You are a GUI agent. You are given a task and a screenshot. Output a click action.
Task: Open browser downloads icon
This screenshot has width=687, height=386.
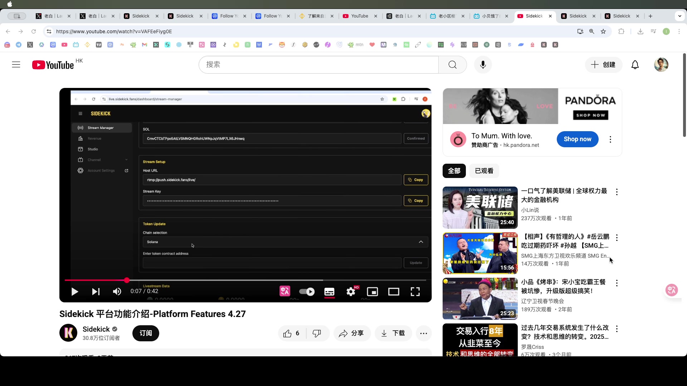640,31
